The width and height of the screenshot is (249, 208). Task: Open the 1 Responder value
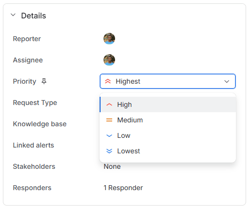point(123,188)
